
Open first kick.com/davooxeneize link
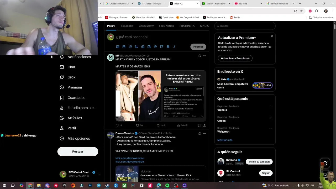[x=130, y=158]
